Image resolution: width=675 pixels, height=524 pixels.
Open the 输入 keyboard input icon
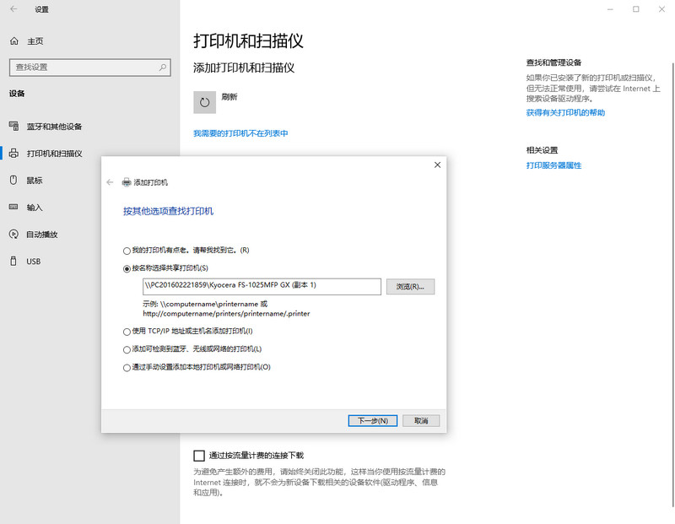click(x=13, y=208)
